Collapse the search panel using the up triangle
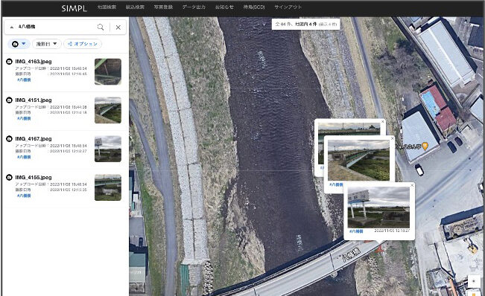 pyautogui.click(x=11, y=28)
